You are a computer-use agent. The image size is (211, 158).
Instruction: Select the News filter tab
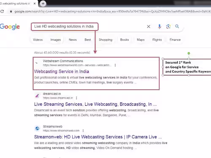point(73,40)
